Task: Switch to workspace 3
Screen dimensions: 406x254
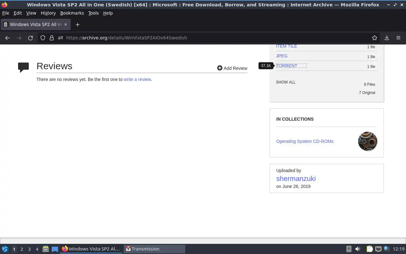Action: (29, 249)
